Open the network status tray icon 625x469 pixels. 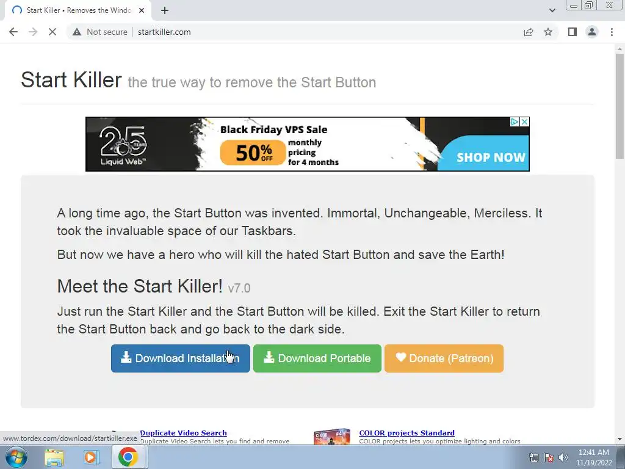pos(533,457)
